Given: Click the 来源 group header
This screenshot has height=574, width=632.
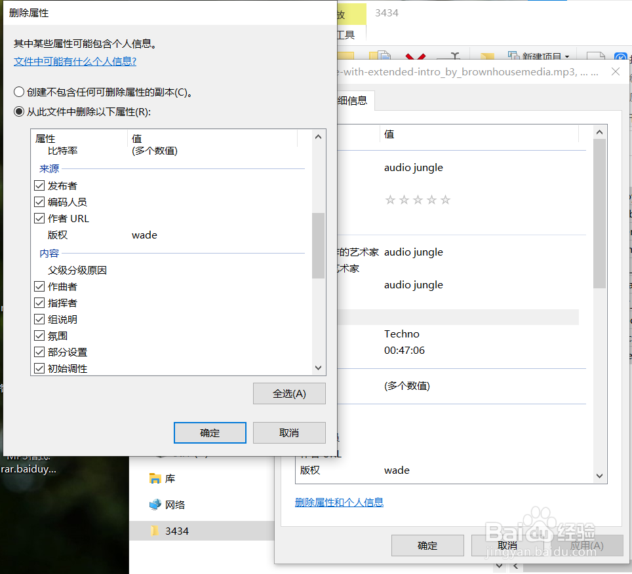Looking at the screenshot, I should [x=49, y=168].
